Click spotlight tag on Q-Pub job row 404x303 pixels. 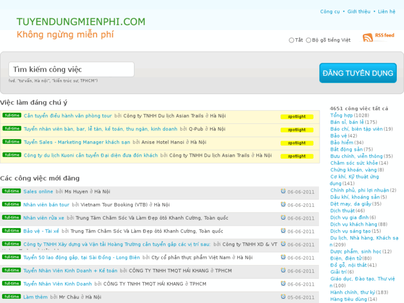297,130
